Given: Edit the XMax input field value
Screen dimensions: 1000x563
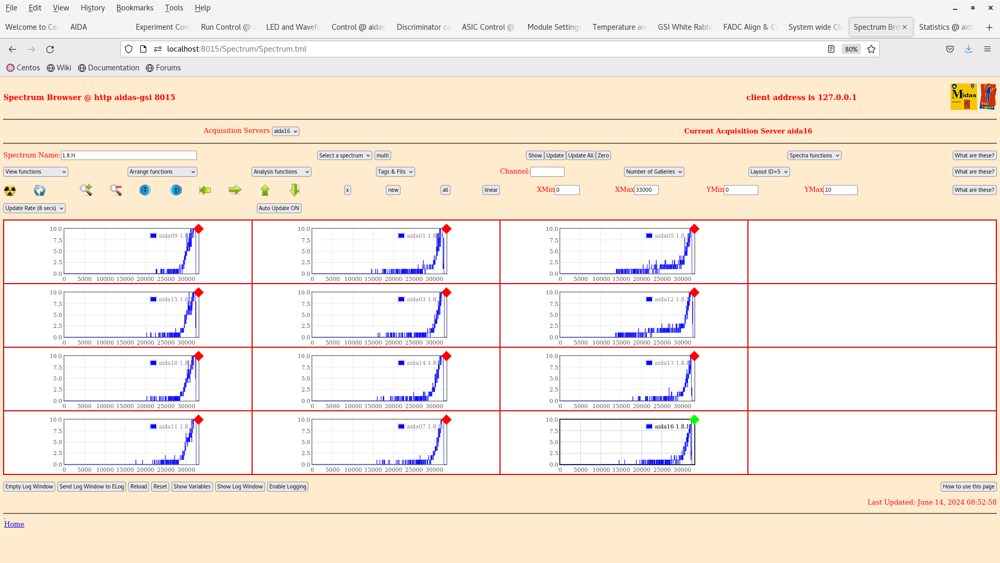Looking at the screenshot, I should click(x=646, y=190).
